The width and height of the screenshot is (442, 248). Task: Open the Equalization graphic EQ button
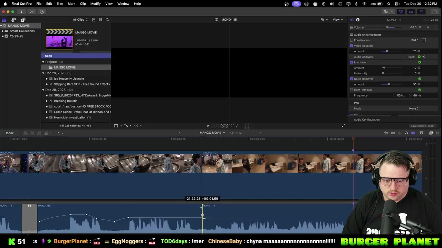click(424, 40)
